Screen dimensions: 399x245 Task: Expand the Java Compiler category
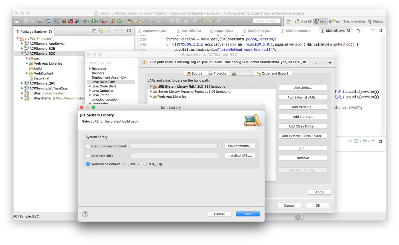point(90,90)
